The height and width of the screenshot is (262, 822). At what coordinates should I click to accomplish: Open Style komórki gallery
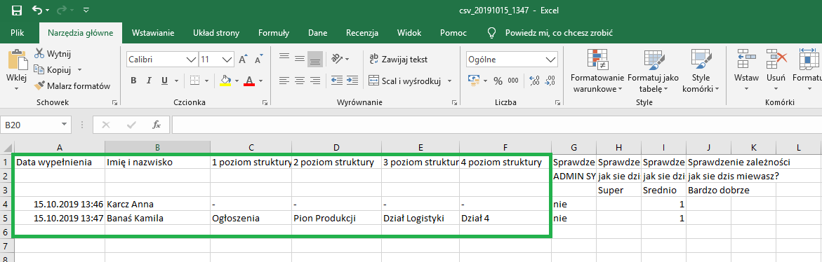click(x=701, y=71)
